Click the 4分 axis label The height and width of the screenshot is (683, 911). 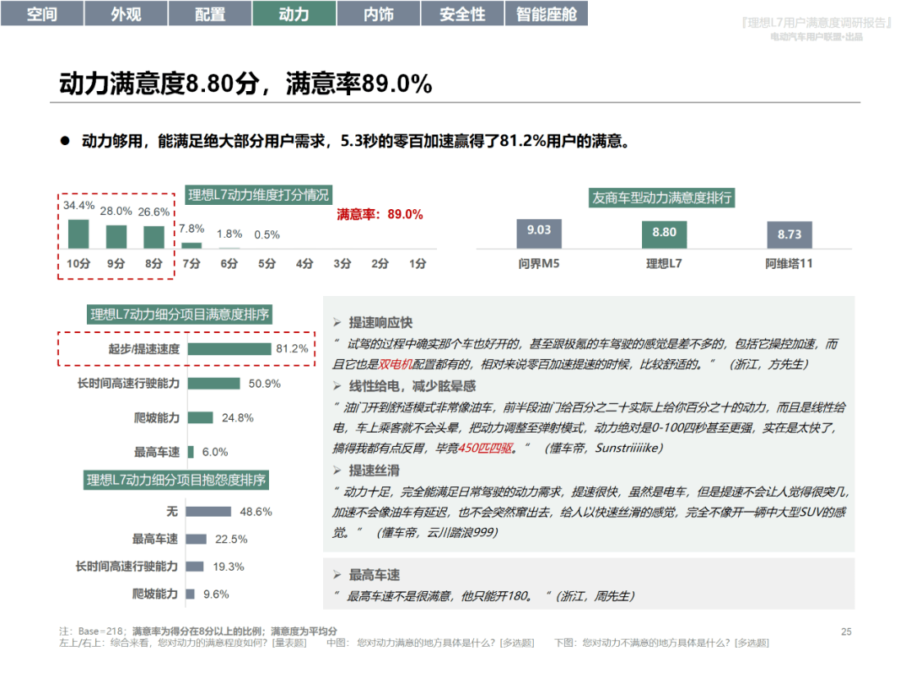point(305,264)
